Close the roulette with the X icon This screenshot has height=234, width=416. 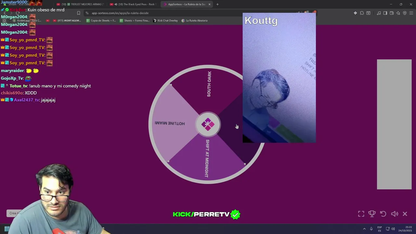pos(405,214)
